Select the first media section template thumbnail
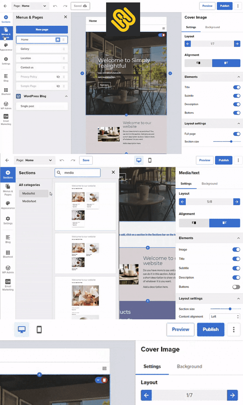 tap(85, 206)
